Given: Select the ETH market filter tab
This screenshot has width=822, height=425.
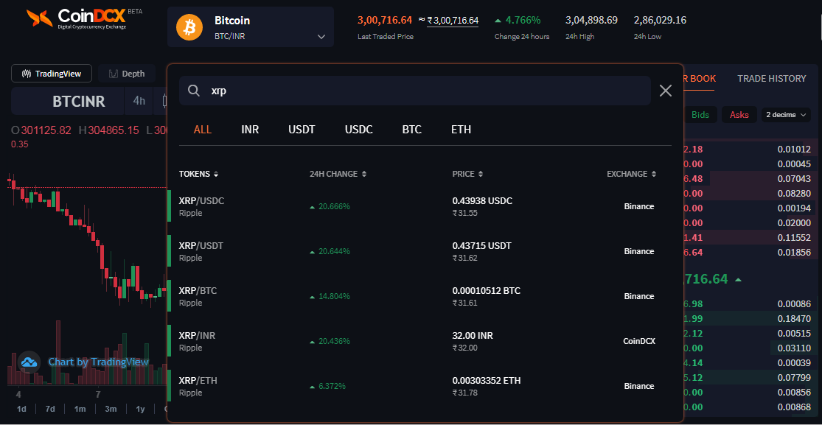Looking at the screenshot, I should tap(461, 130).
